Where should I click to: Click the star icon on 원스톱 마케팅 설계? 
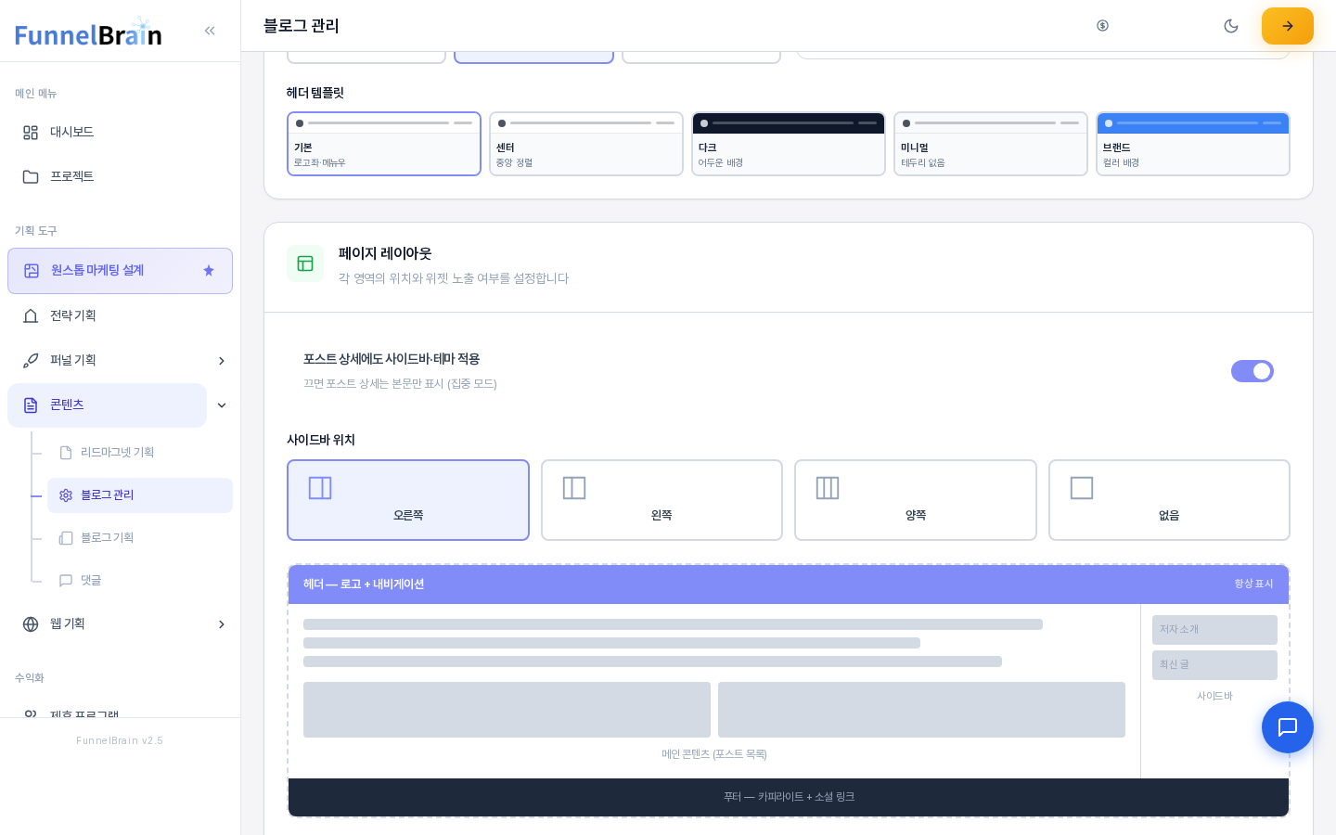(x=209, y=271)
